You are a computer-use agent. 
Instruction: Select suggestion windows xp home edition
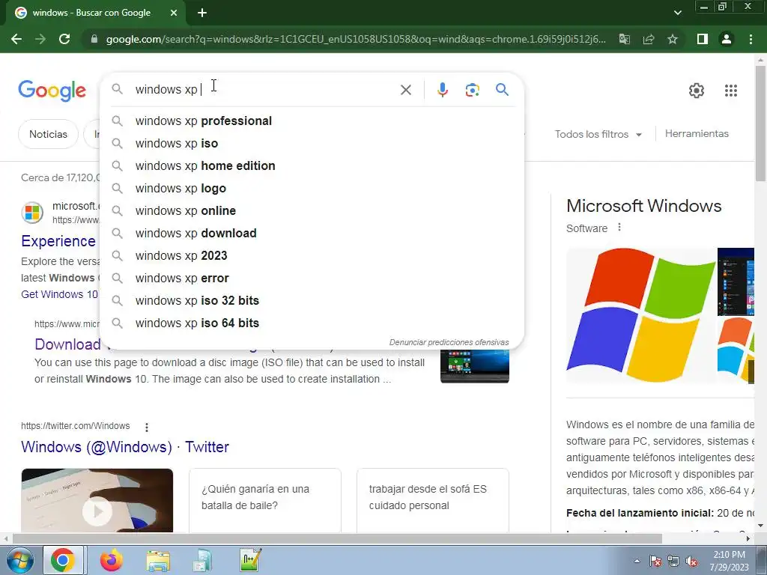[x=312, y=165]
